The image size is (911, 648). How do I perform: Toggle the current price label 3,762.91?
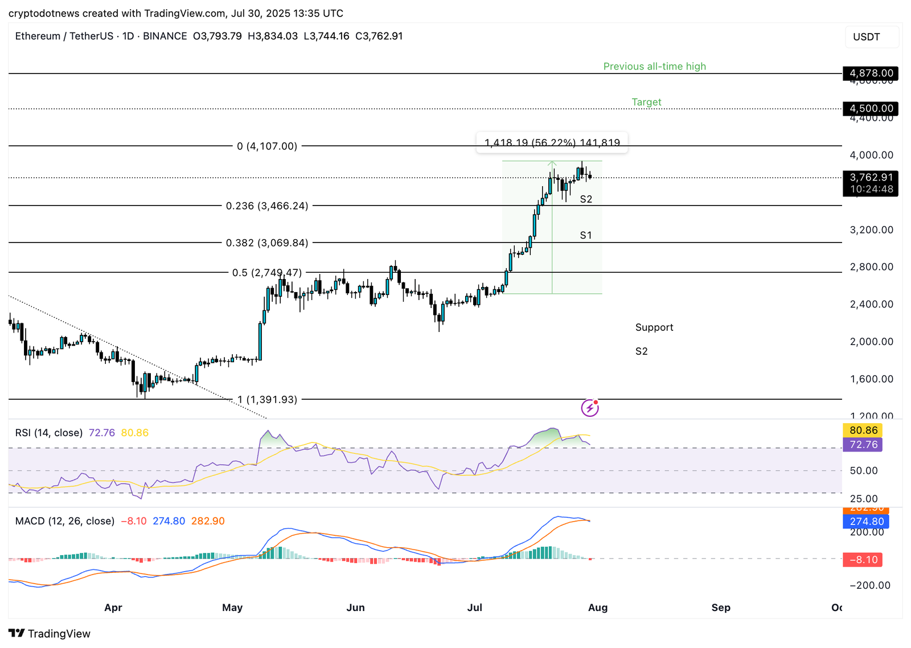870,177
